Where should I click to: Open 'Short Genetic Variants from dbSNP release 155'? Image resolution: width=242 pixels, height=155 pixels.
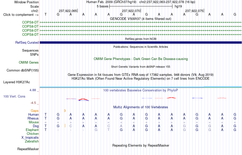point(141,67)
